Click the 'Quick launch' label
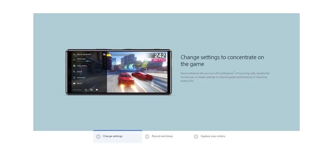The height and width of the screenshot is (154, 323). pos(77,90)
